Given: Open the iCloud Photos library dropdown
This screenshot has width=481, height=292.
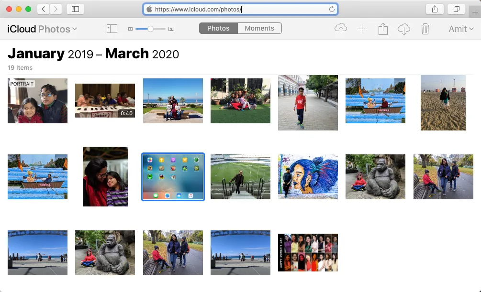Looking at the screenshot, I should point(42,29).
